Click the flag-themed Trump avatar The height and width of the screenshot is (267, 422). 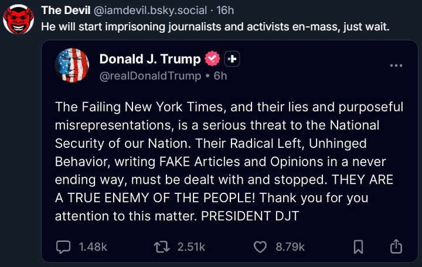point(72,66)
